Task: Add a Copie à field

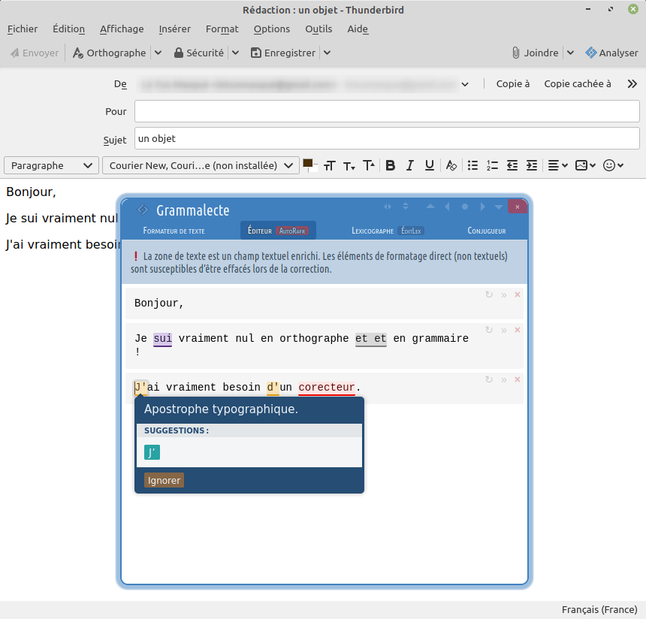Action: 513,83
